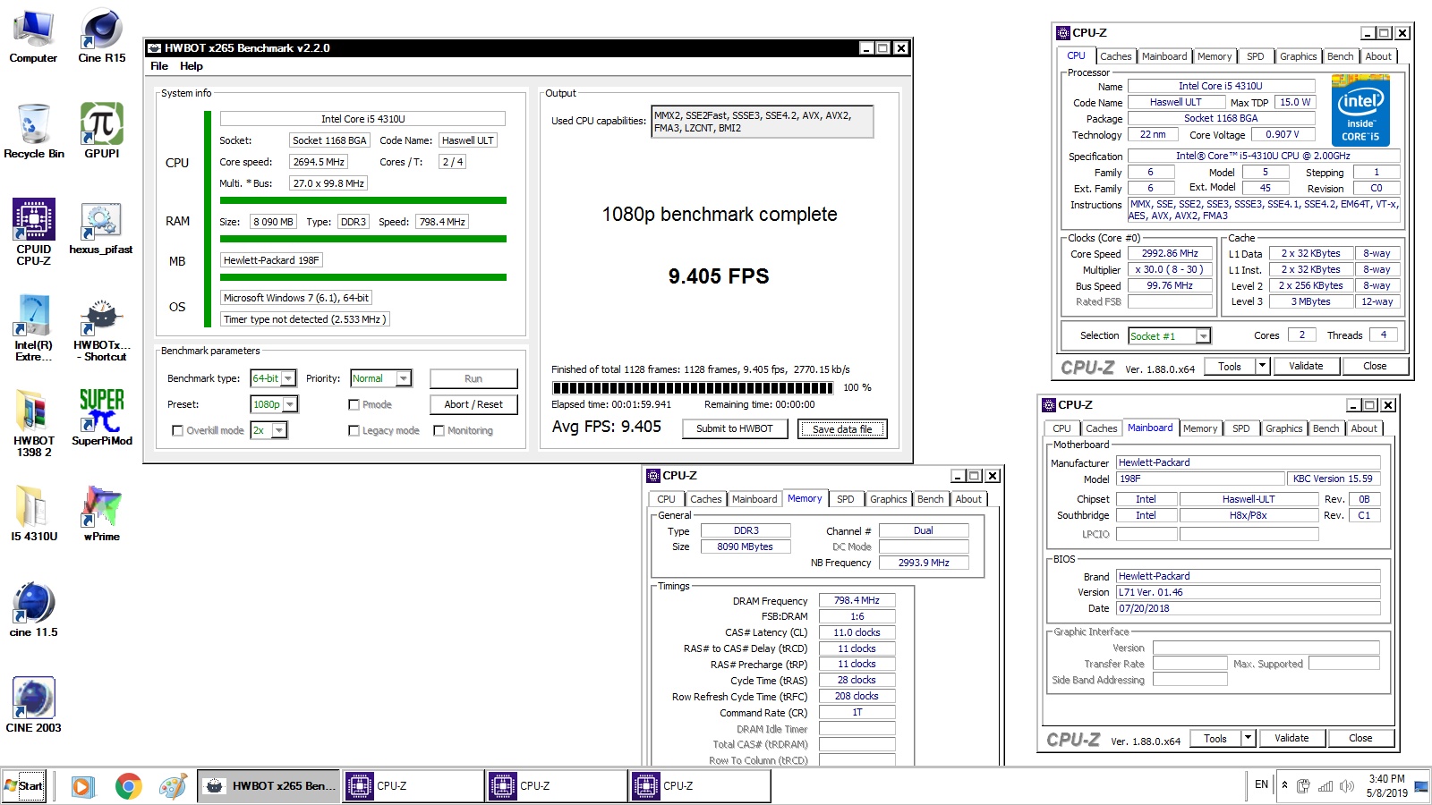Image resolution: width=1432 pixels, height=805 pixels.
Task: Open the Priority Normal dropdown
Action: (404, 378)
